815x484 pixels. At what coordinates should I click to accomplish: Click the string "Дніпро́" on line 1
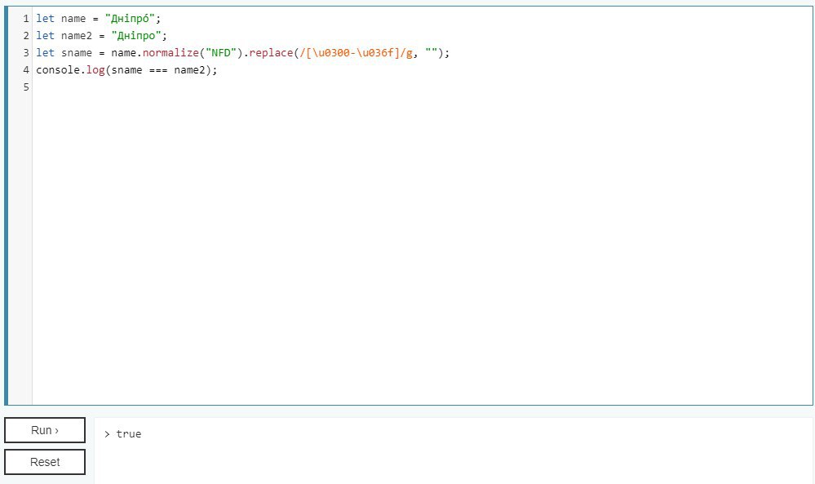tap(130, 19)
